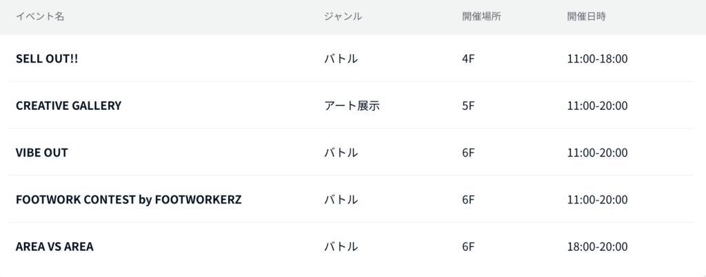Image resolution: width=706 pixels, height=277 pixels.
Task: Click 6F venue in VIBE OUT row
Action: tap(468, 153)
